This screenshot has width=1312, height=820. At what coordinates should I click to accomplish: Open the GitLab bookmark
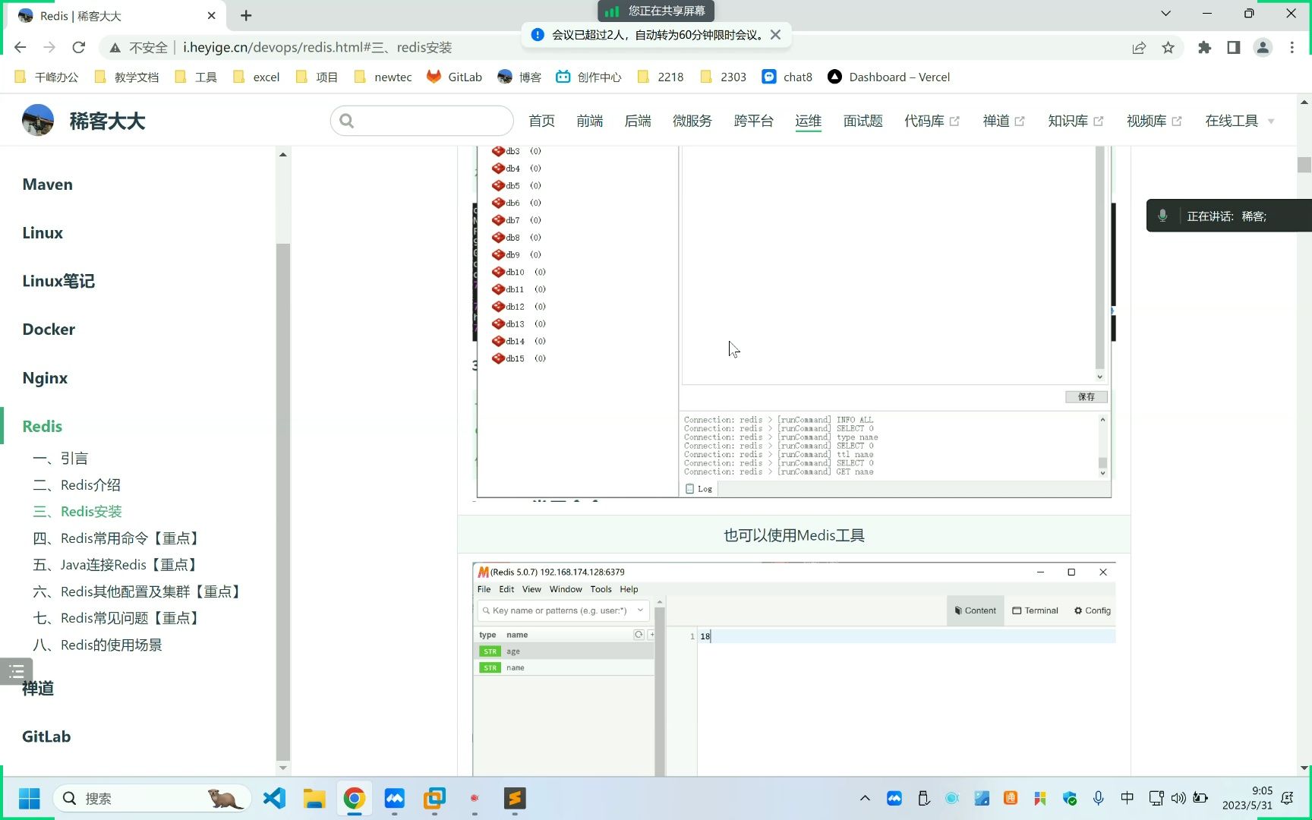point(454,77)
